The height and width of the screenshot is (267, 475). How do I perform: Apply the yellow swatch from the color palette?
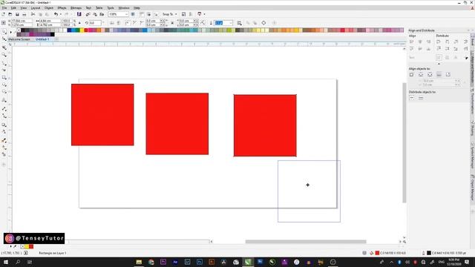[82, 30]
